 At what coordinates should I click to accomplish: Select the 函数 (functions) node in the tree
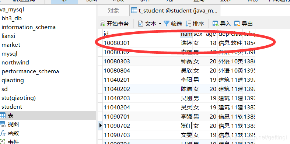point(13,133)
